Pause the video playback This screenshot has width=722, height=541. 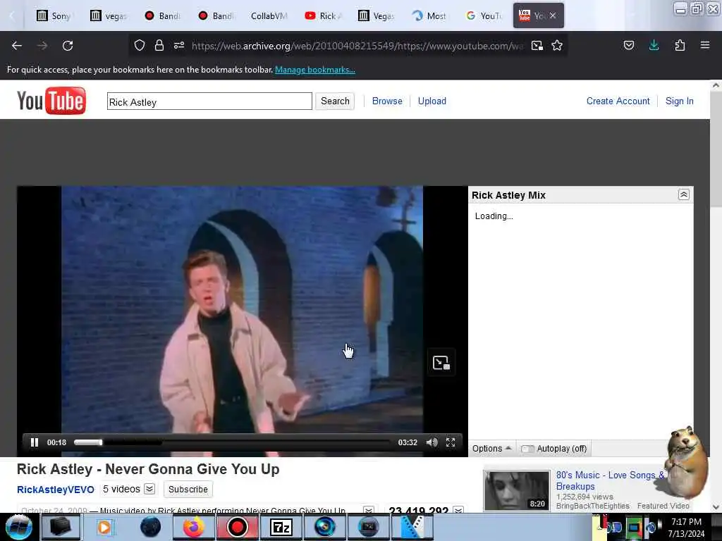(35, 442)
